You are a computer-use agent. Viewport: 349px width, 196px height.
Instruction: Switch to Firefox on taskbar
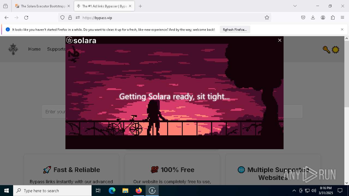139,191
